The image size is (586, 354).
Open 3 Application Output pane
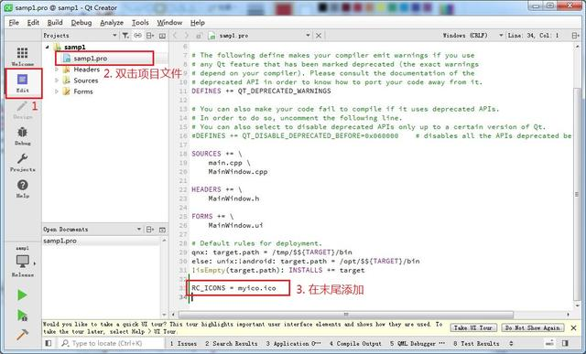(293, 343)
